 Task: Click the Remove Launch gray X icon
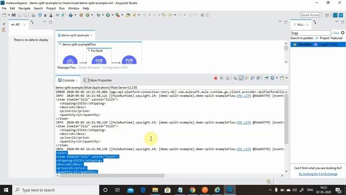tap(221, 78)
